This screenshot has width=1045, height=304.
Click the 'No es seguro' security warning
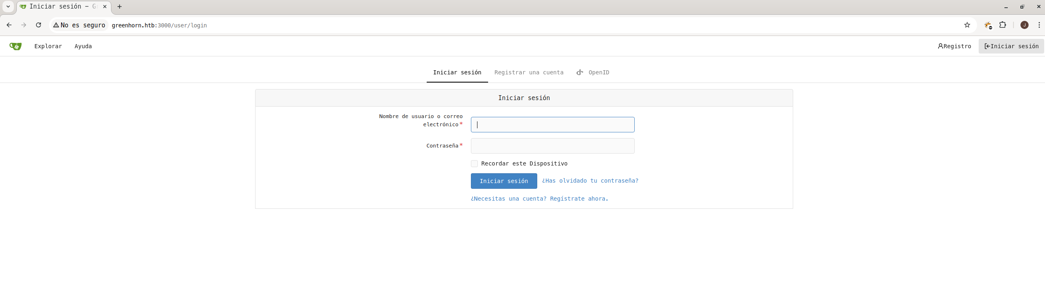[79, 25]
